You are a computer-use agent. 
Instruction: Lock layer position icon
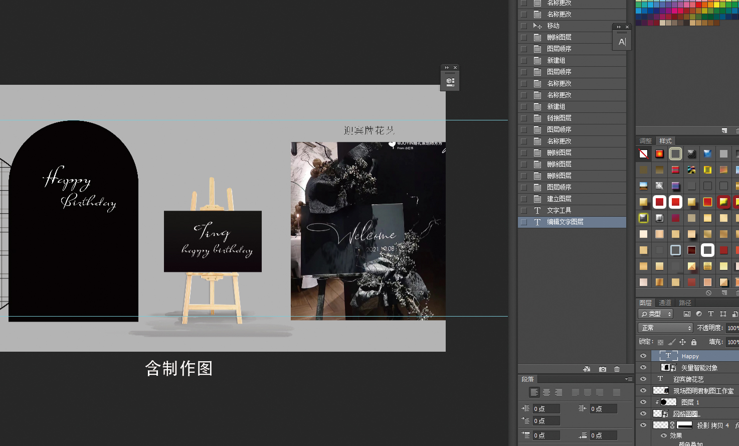(x=683, y=342)
